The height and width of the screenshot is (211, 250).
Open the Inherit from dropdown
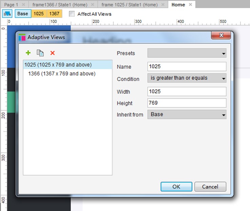click(187, 114)
